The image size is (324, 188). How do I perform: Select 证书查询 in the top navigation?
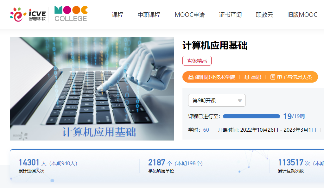[x=230, y=15]
